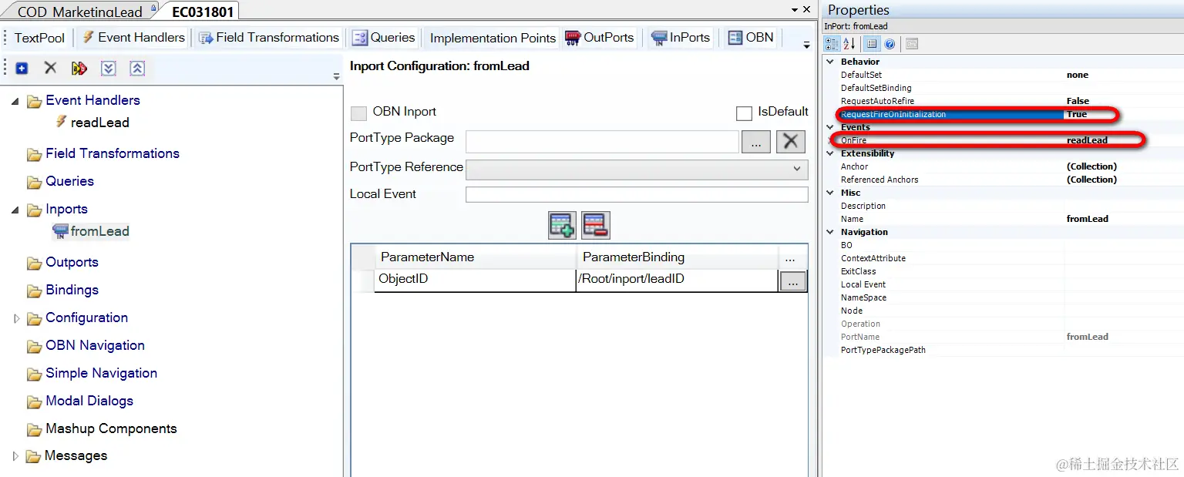Click the /Root/inport/leadID binding cell
Image resolution: width=1184 pixels, height=477 pixels.
coord(677,280)
